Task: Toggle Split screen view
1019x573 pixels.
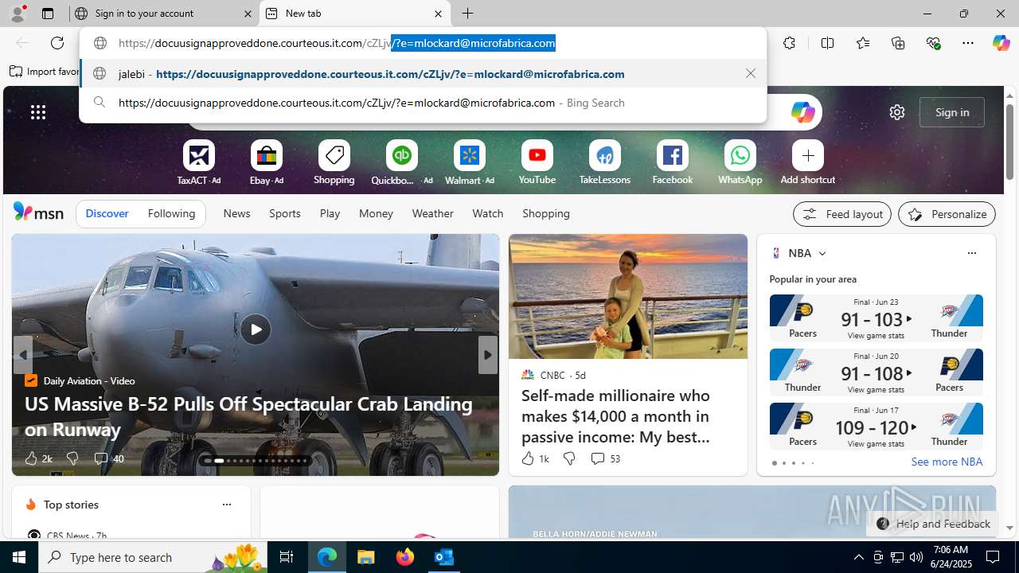Action: pos(827,43)
